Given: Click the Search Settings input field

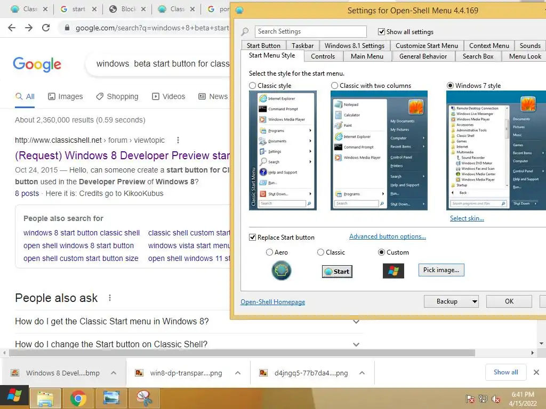Looking at the screenshot, I should pyautogui.click(x=311, y=31).
